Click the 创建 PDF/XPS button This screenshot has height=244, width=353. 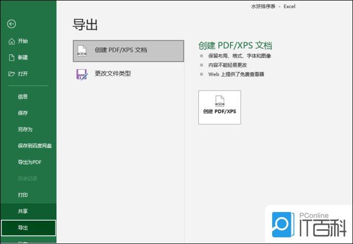pos(220,107)
